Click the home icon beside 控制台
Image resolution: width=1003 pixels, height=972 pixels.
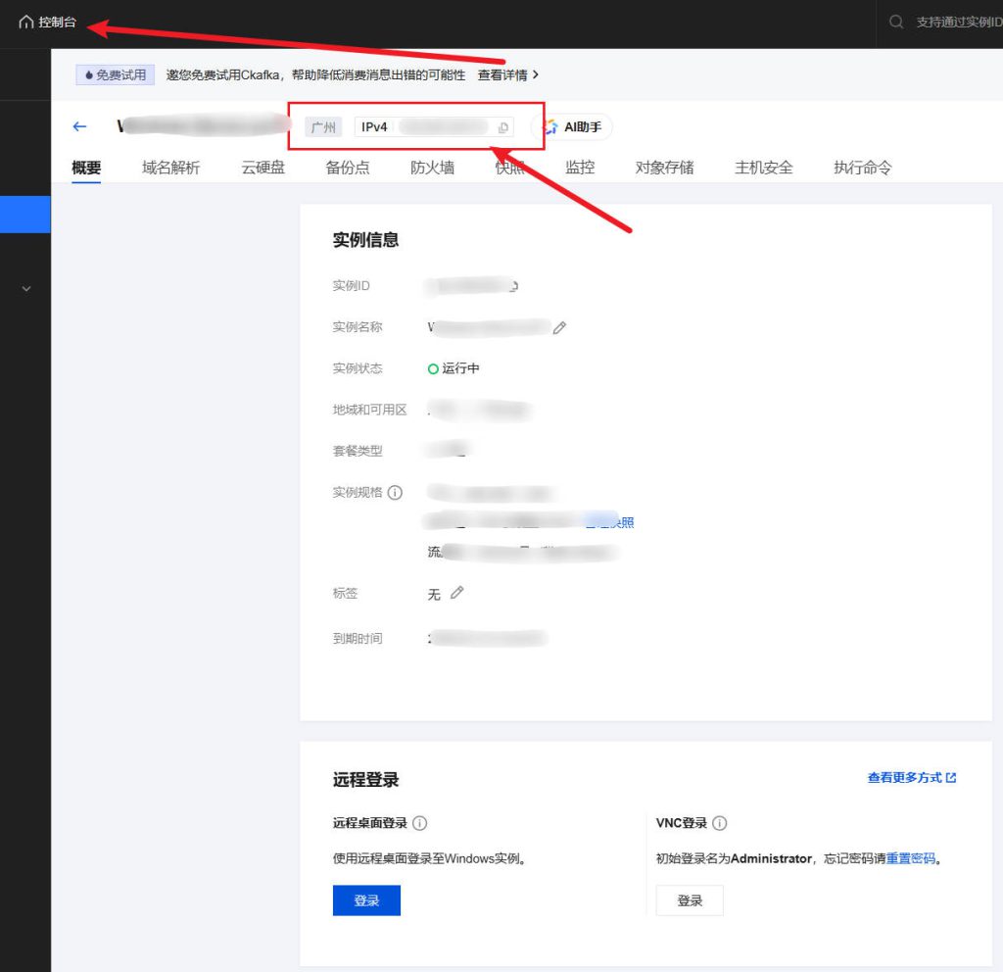click(25, 23)
